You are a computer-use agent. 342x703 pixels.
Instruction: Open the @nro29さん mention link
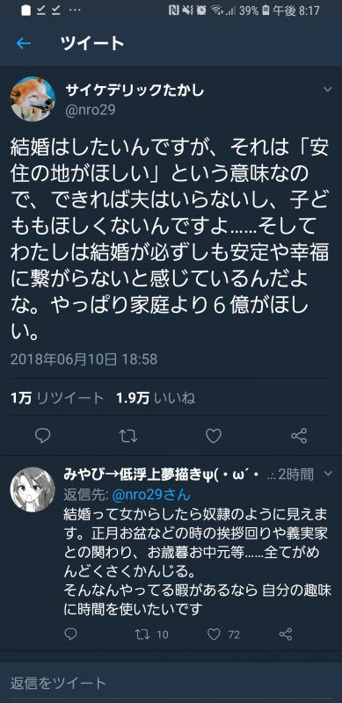[150, 495]
